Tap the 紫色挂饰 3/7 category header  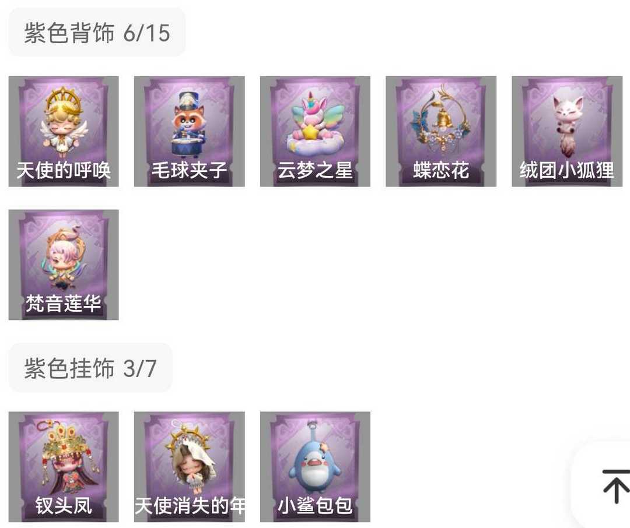[x=90, y=368]
